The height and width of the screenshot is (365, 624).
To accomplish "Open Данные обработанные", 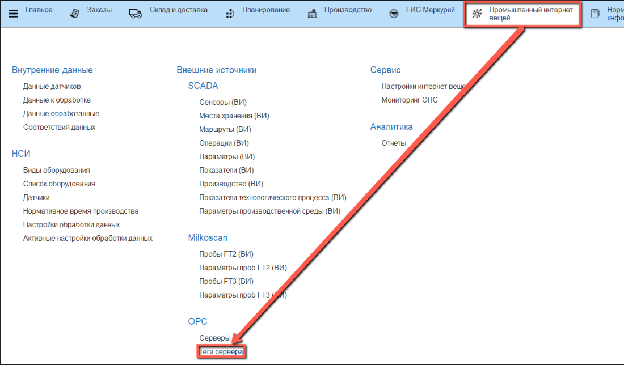I will 61,114.
